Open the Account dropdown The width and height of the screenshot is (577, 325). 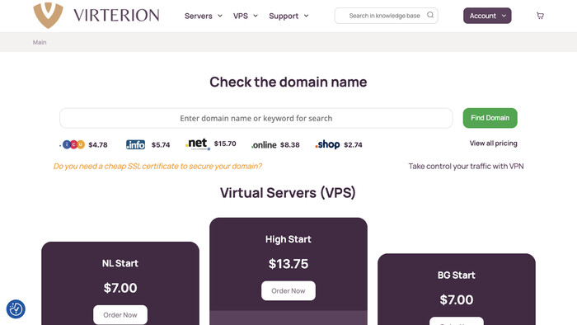487,16
